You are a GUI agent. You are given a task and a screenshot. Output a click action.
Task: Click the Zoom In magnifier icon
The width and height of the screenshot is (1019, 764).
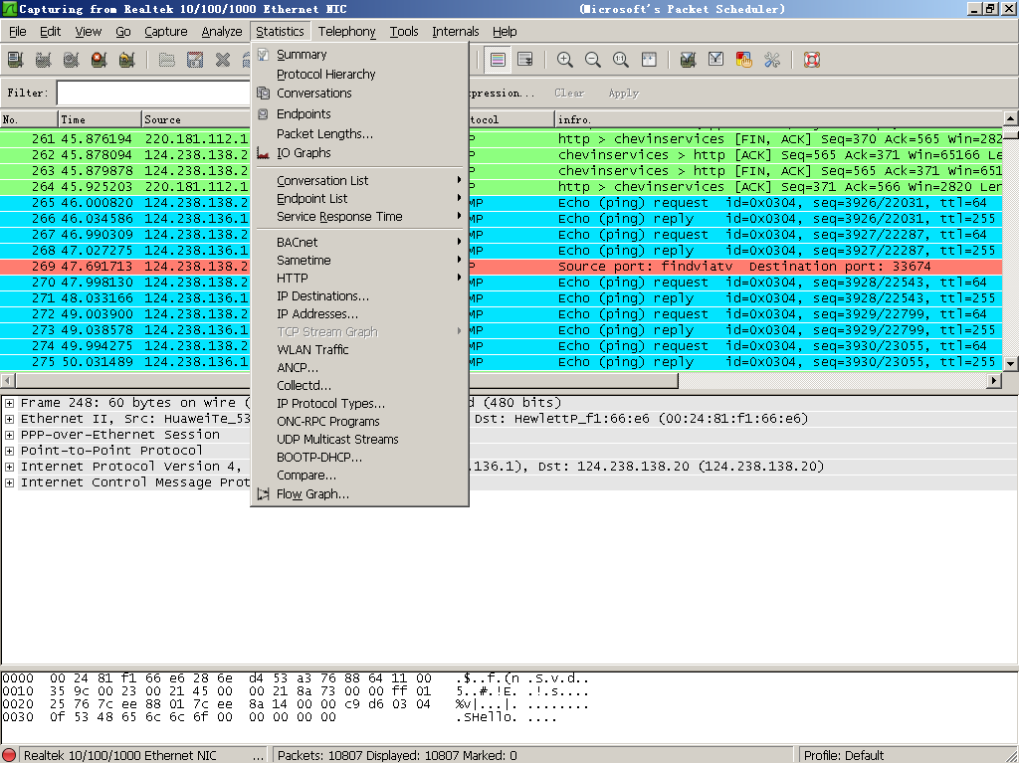565,60
